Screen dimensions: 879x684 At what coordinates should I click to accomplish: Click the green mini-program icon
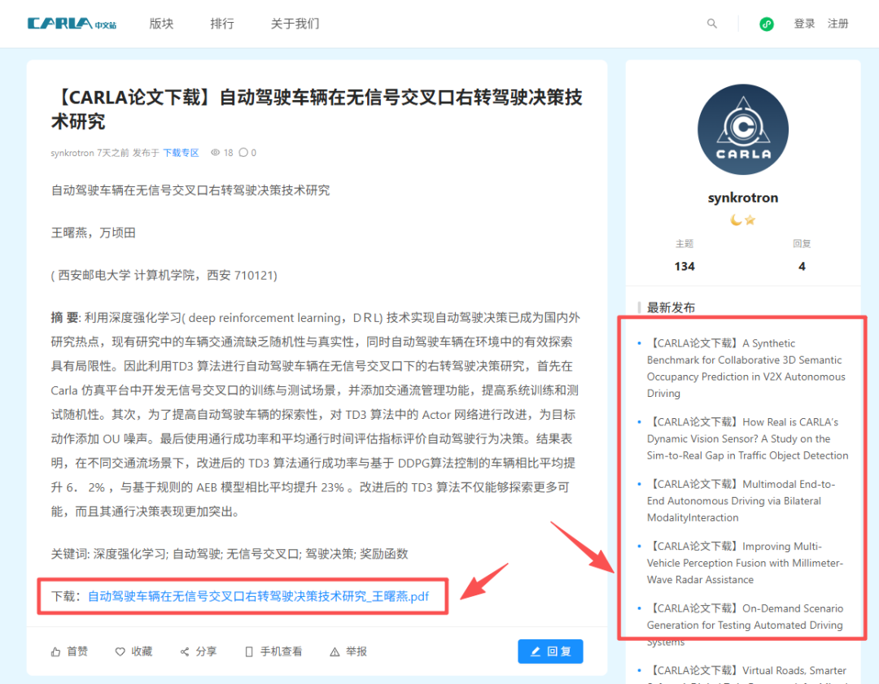767,24
